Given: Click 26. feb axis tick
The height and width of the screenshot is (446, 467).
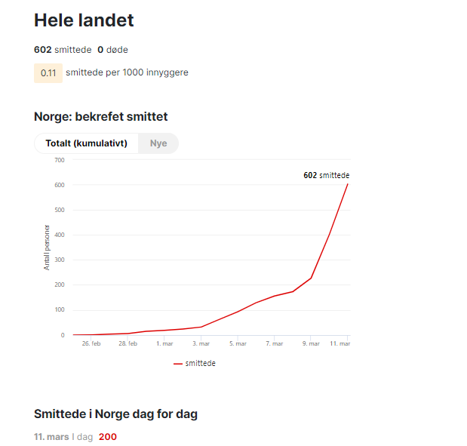Looking at the screenshot, I should click(91, 343).
